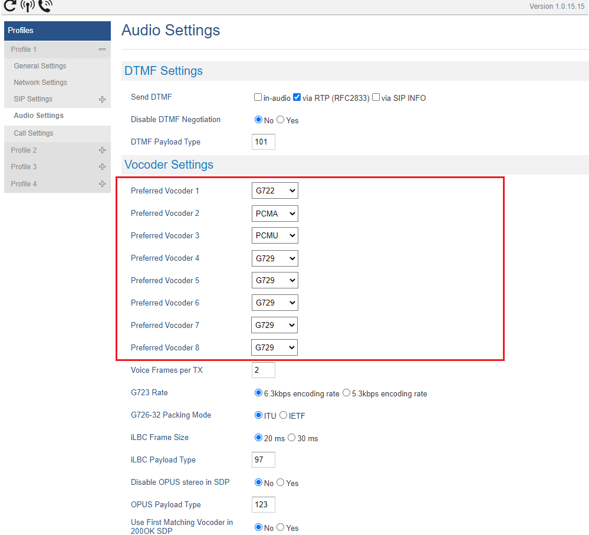Expand Profile 4 with the plus icon
Screen dimensions: 589x535
(102, 184)
